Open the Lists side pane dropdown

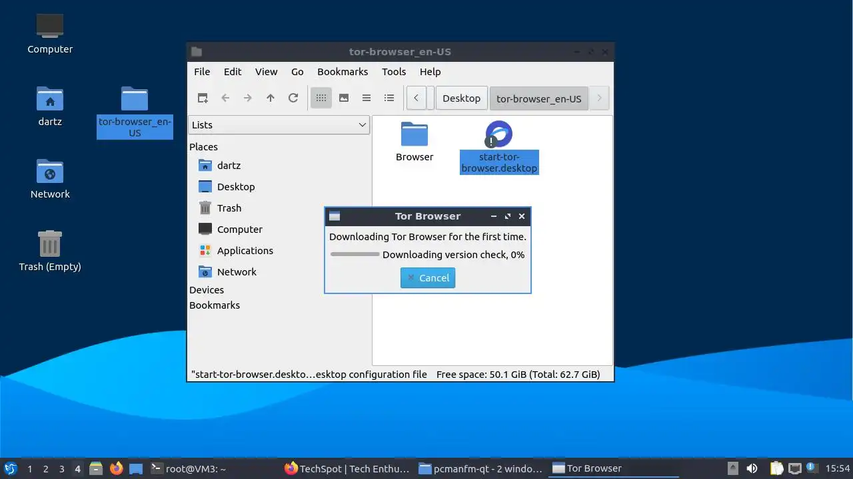tap(279, 125)
